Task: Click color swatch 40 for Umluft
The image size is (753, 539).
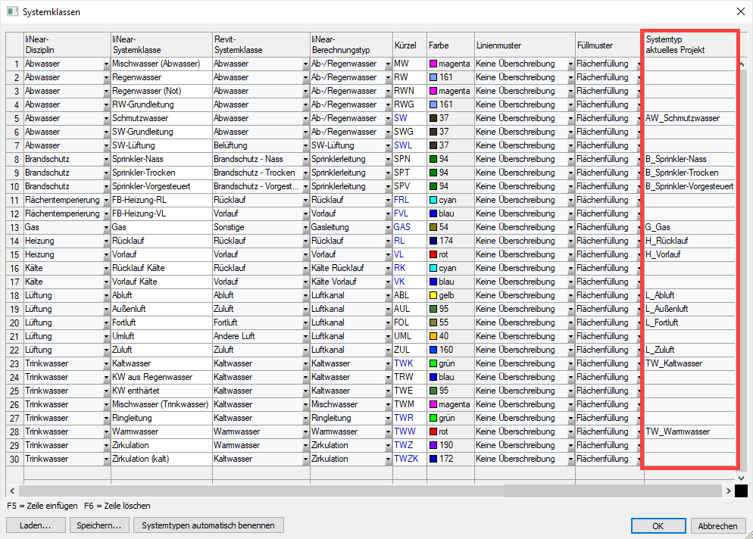Action: click(x=433, y=336)
